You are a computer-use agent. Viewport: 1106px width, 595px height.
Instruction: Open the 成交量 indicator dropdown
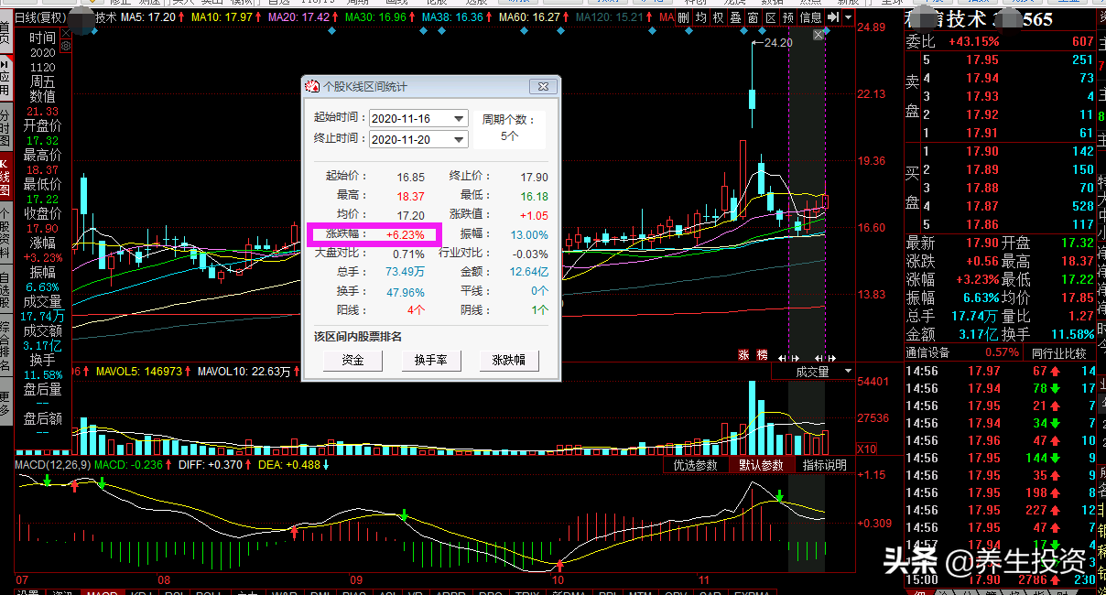click(x=849, y=372)
